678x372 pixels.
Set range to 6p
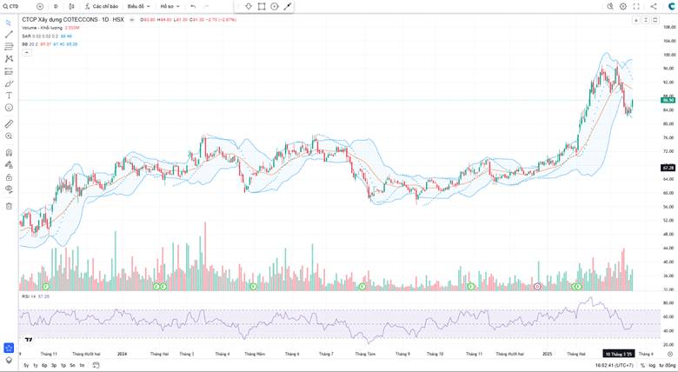click(x=44, y=366)
